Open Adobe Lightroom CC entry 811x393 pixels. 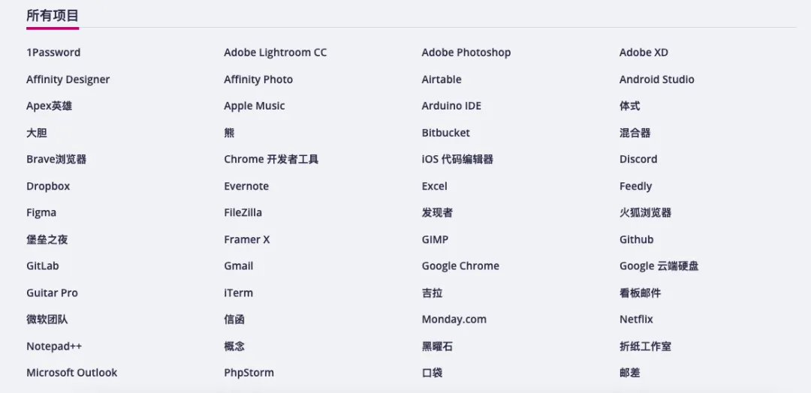pyautogui.click(x=275, y=52)
